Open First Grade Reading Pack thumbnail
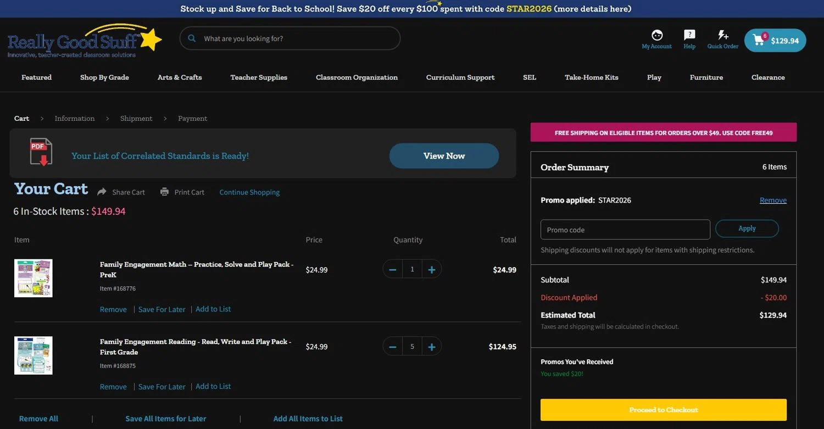Viewport: 824px width, 429px height. [x=34, y=355]
